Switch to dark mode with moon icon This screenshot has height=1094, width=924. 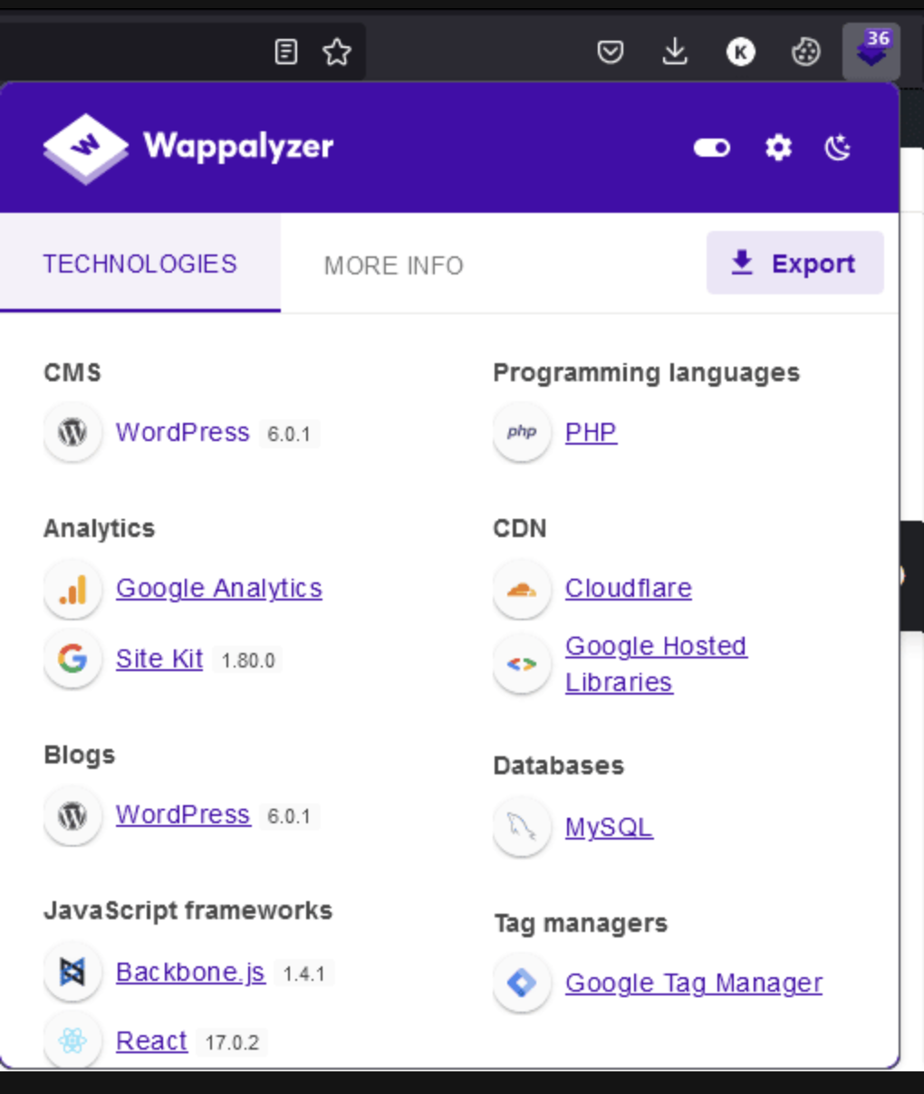click(838, 148)
